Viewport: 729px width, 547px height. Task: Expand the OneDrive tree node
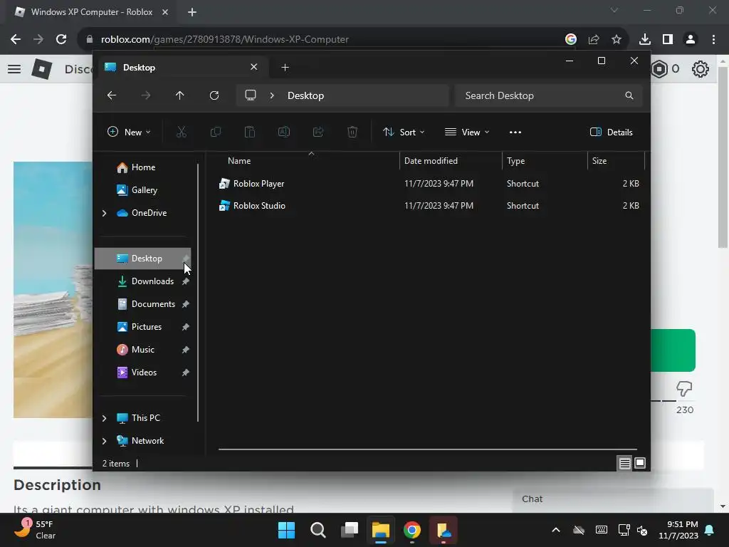pyautogui.click(x=104, y=213)
